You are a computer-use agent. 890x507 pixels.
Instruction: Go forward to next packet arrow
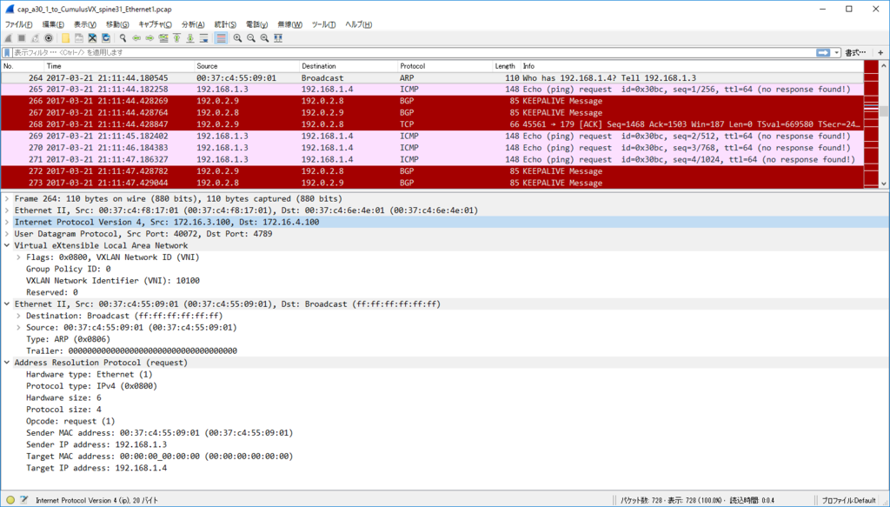point(149,38)
